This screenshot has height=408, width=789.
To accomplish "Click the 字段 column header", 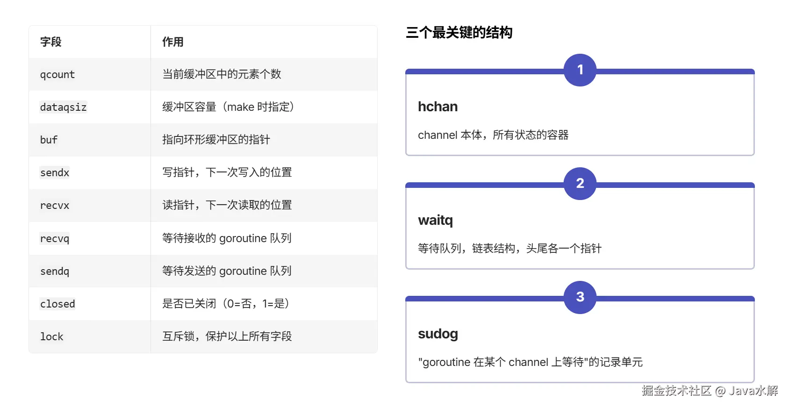I will [x=50, y=42].
